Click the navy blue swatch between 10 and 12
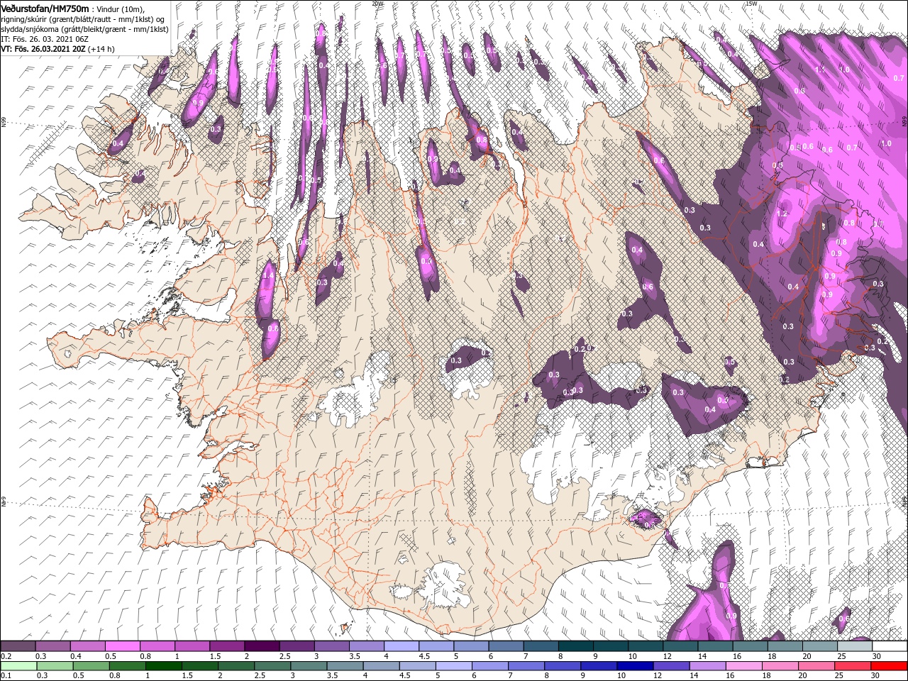Screen dimensions: 908x681 636,665
